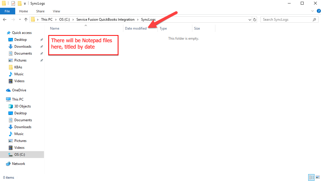Click the Search SyncLogs field
The image size is (322, 181).
click(289, 20)
